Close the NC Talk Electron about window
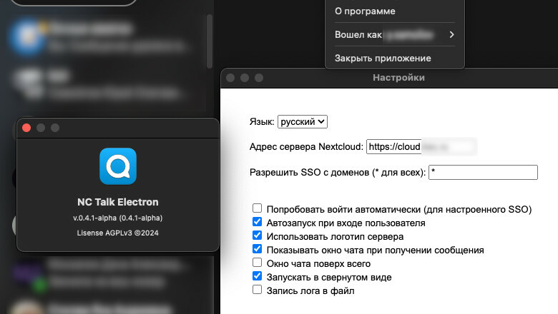This screenshot has width=558, height=314. (x=26, y=128)
